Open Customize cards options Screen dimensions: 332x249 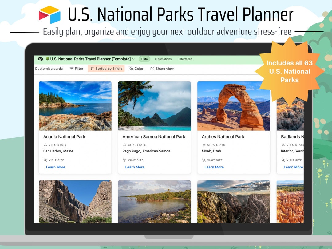click(49, 69)
